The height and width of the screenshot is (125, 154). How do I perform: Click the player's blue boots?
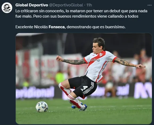[x=80, y=107]
